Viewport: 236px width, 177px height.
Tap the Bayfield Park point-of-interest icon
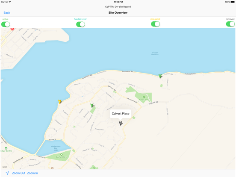click(62, 155)
